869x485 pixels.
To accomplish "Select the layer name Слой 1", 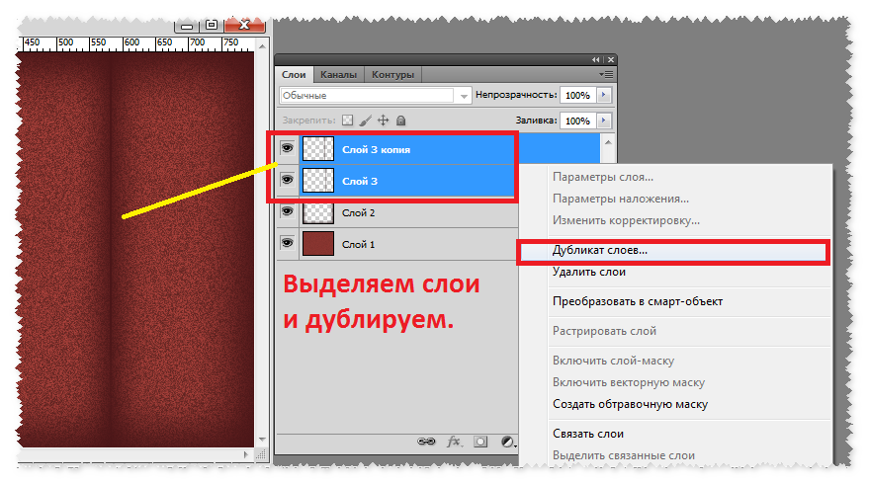I will pos(359,244).
